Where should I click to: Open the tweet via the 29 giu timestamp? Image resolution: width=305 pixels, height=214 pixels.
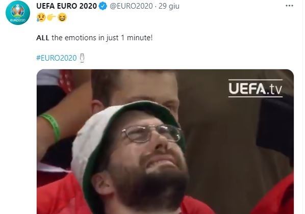pyautogui.click(x=169, y=6)
